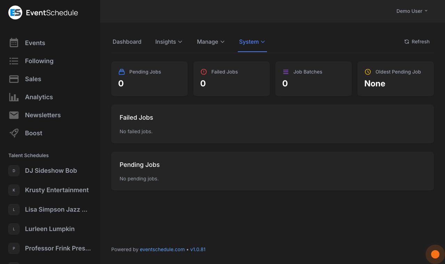Click the Boost rocket icon
Image resolution: width=445 pixels, height=264 pixels.
tap(14, 133)
